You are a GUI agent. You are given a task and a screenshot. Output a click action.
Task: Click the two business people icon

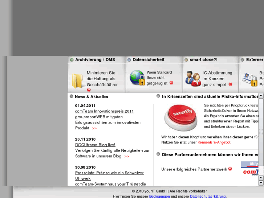click(x=193, y=78)
